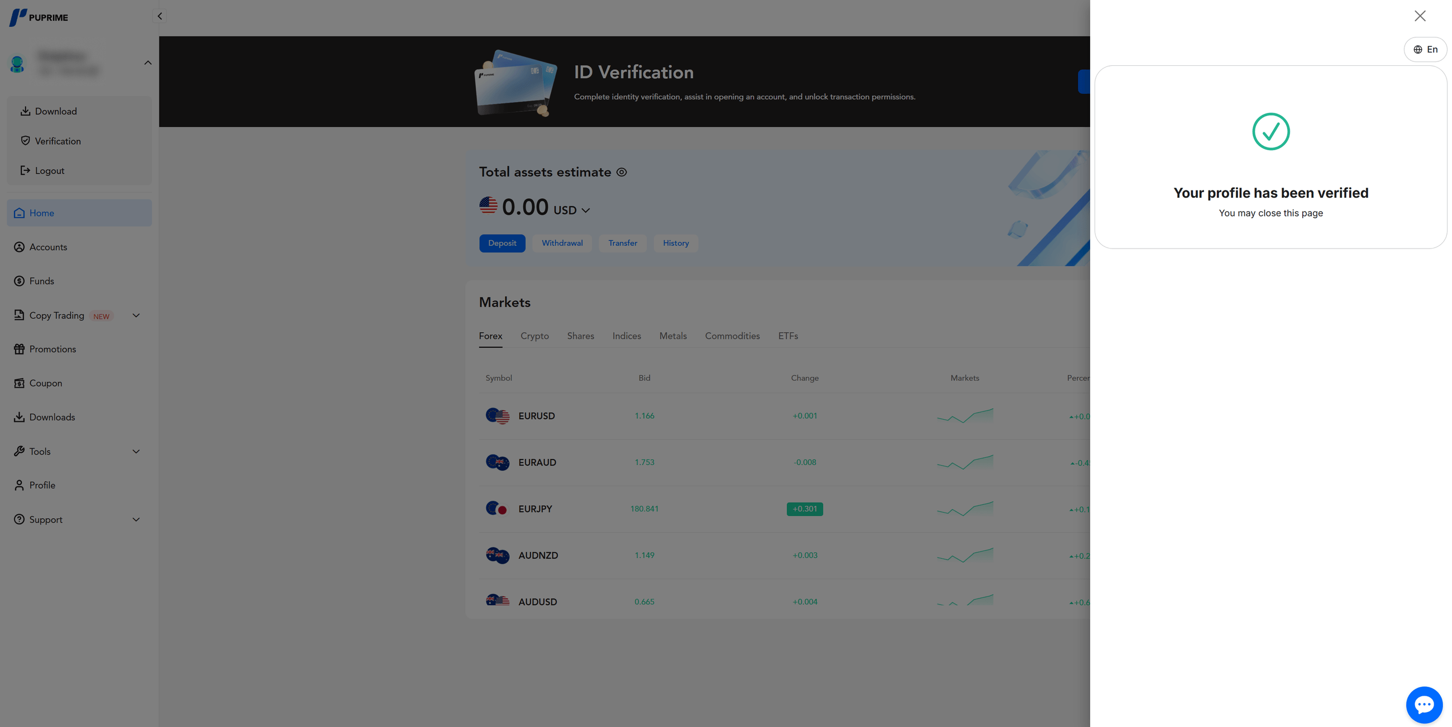Collapse the sidebar with arrow button

(160, 16)
